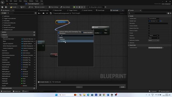
Task: Open the Tools menu
Action: tap(37, 1)
